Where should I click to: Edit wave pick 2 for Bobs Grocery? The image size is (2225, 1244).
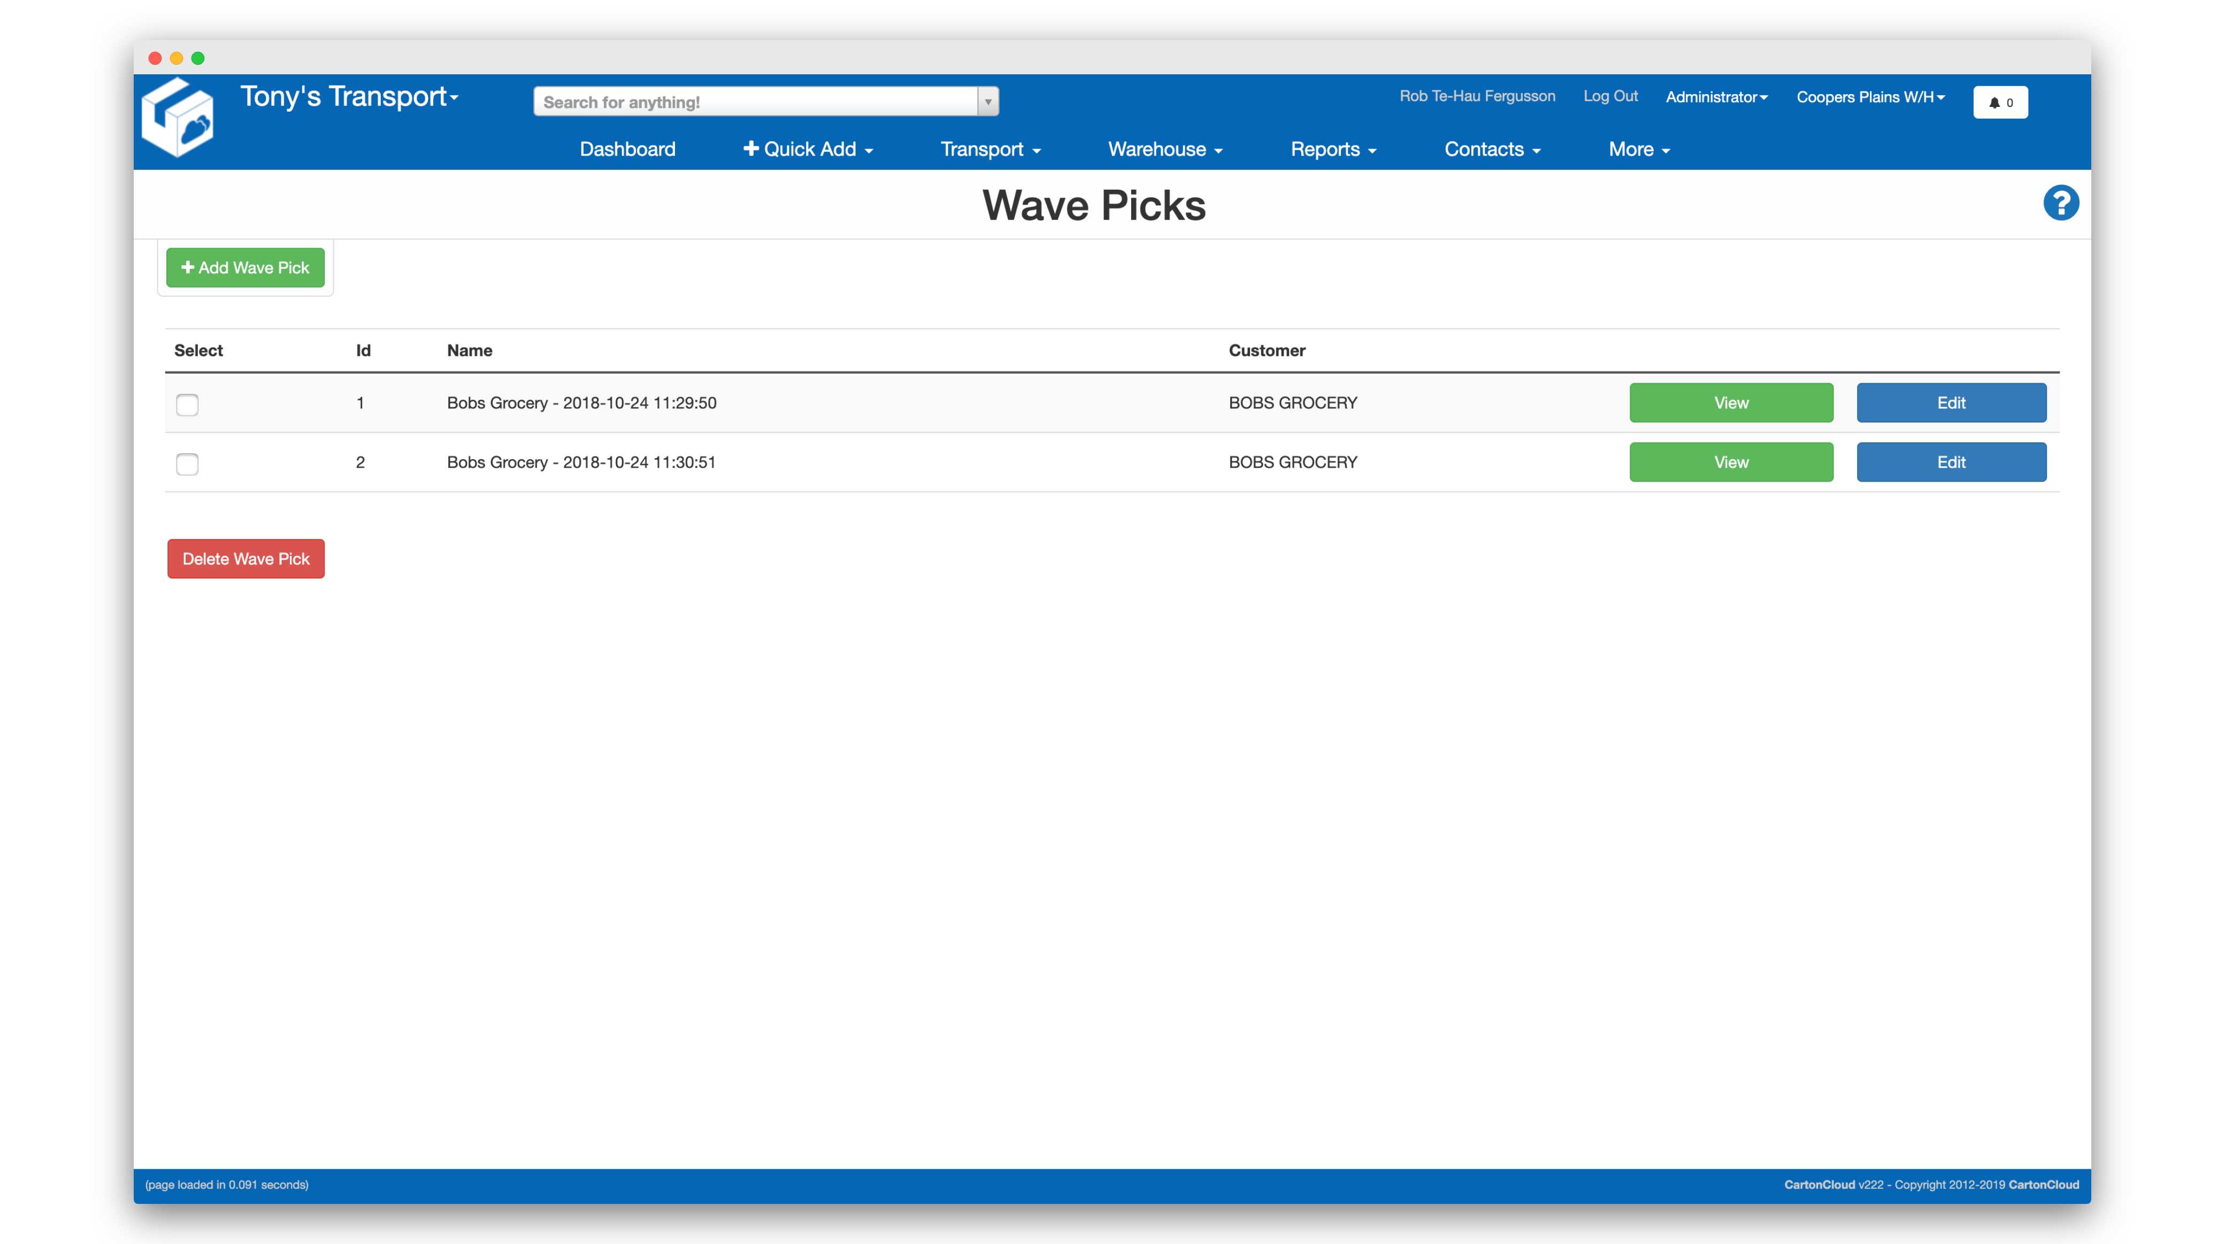coord(1951,462)
